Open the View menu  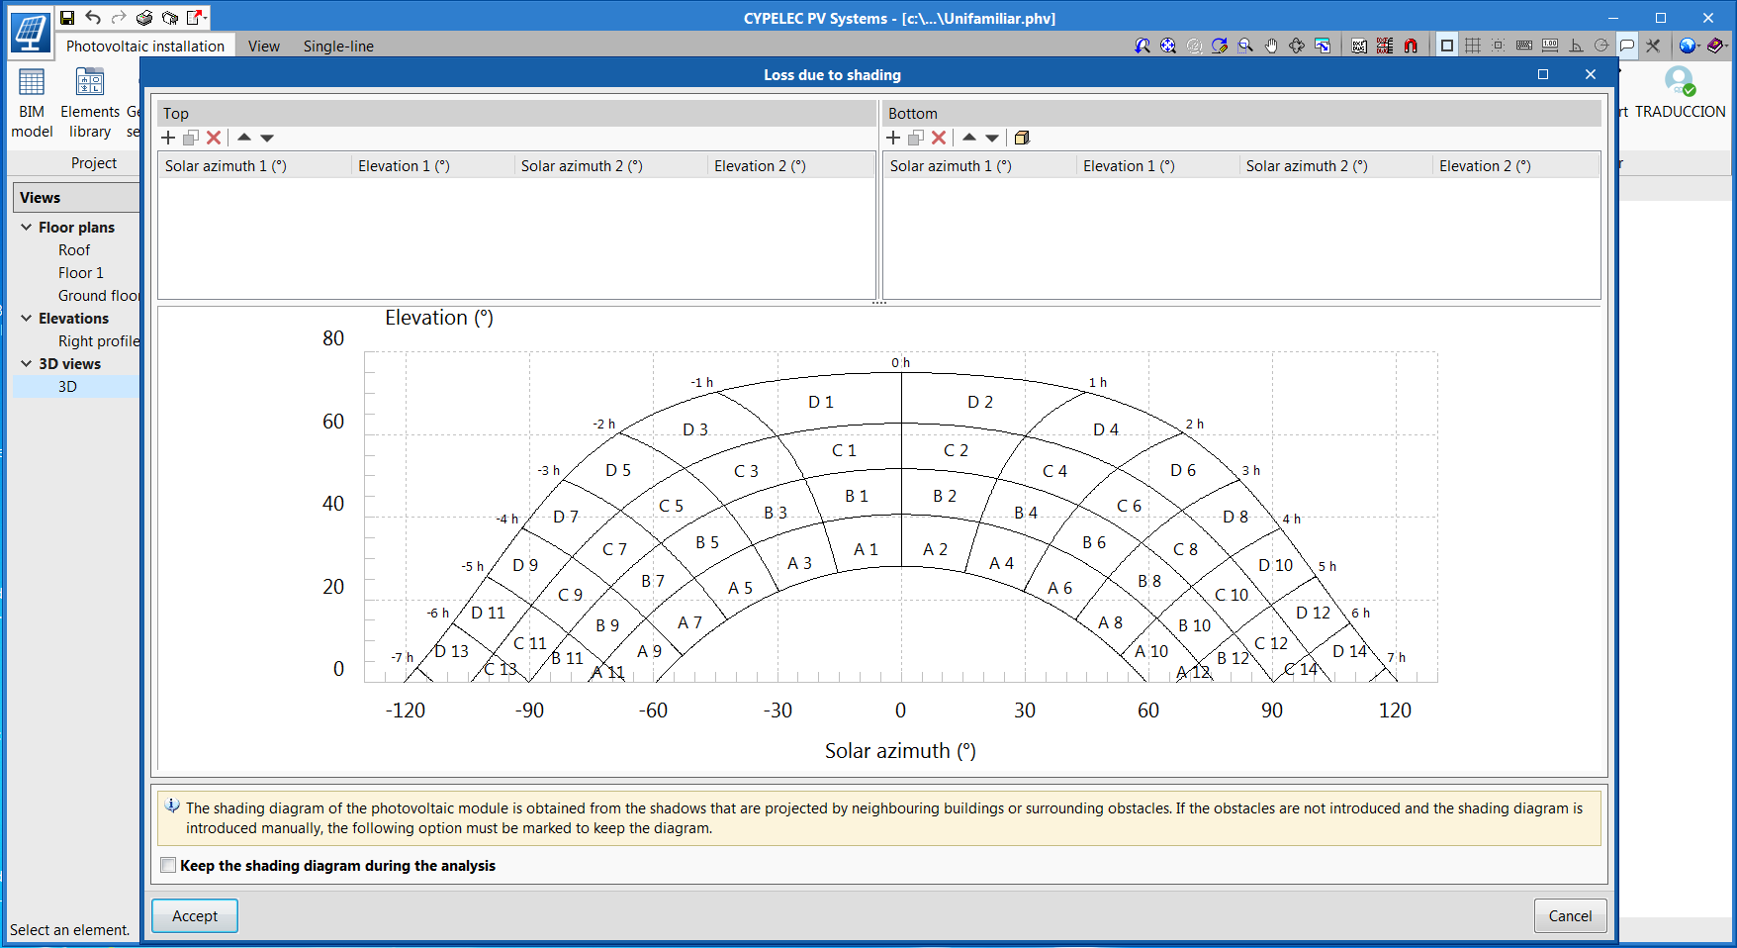[x=262, y=46]
